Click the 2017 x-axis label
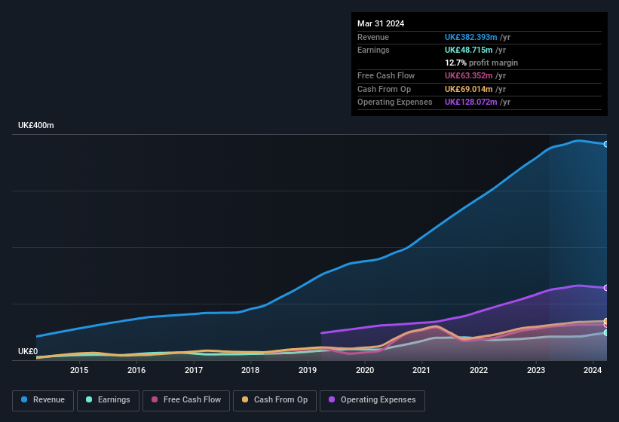 194,370
